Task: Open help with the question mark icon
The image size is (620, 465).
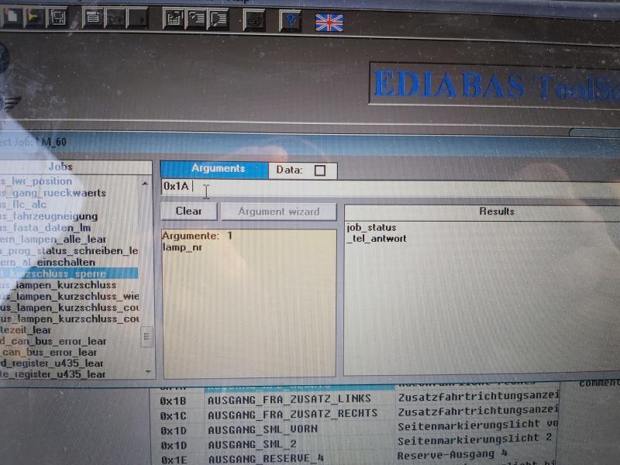Action: [x=290, y=20]
